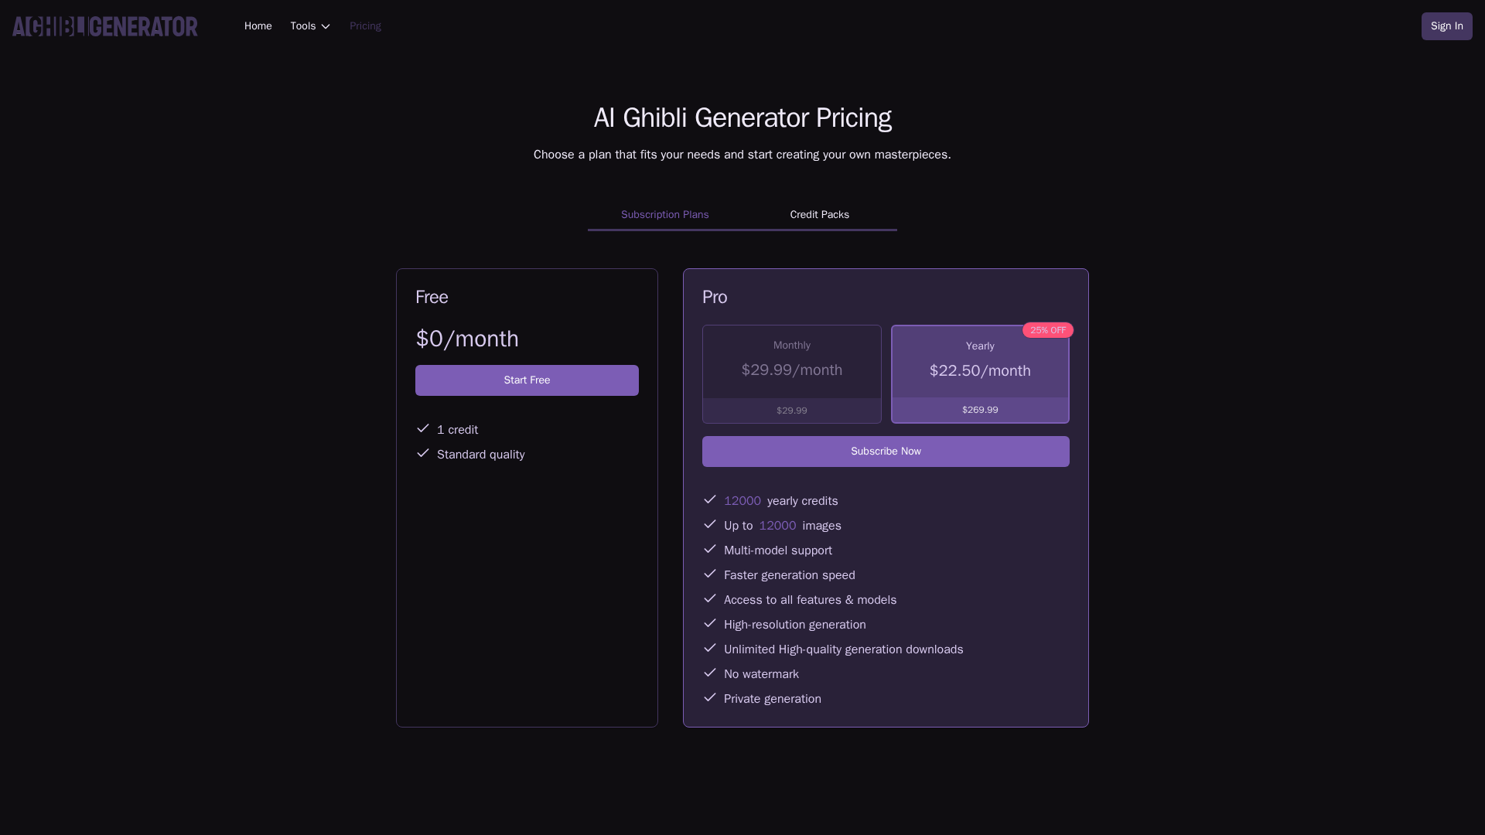Click the 25% OFF badge
This screenshot has width=1485, height=835.
tap(1047, 330)
